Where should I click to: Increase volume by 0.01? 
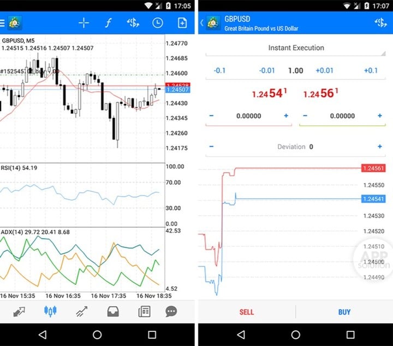324,70
